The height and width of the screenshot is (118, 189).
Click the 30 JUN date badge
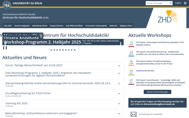(131, 63)
